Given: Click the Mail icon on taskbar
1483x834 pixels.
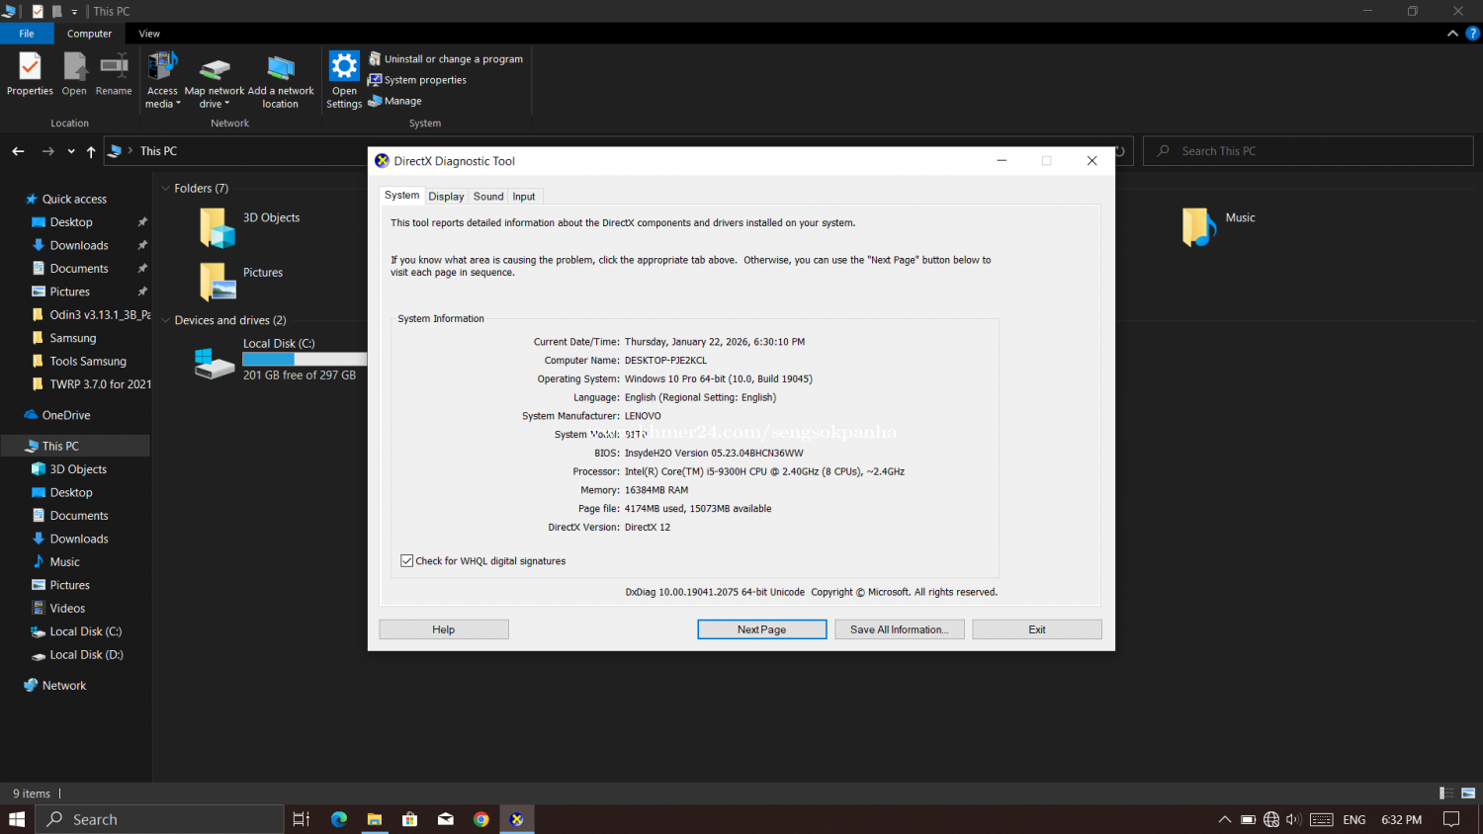Looking at the screenshot, I should (x=446, y=819).
